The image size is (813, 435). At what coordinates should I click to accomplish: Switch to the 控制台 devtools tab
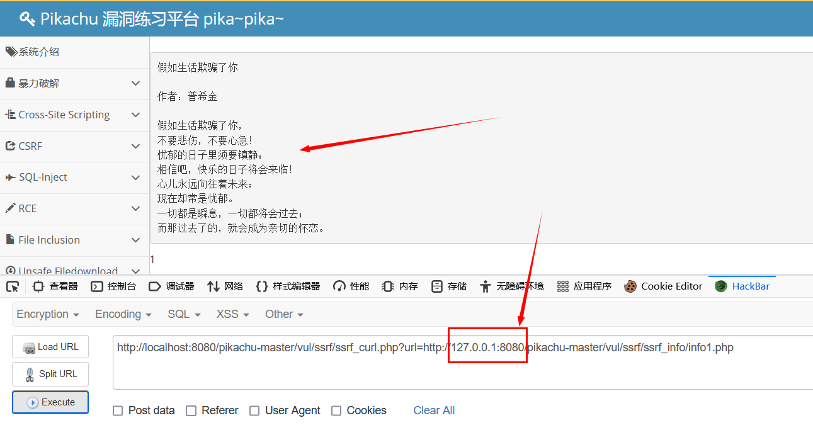(x=113, y=286)
